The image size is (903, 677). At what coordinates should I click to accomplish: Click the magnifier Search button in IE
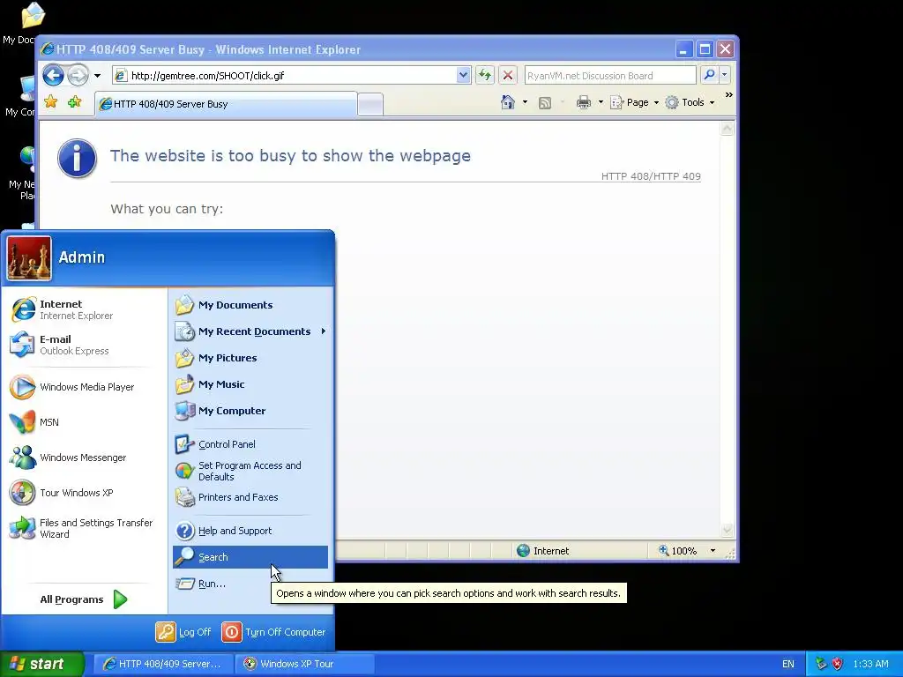(x=710, y=75)
